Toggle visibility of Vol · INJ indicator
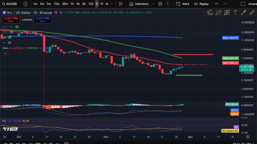The image size is (257, 144). 17,27
